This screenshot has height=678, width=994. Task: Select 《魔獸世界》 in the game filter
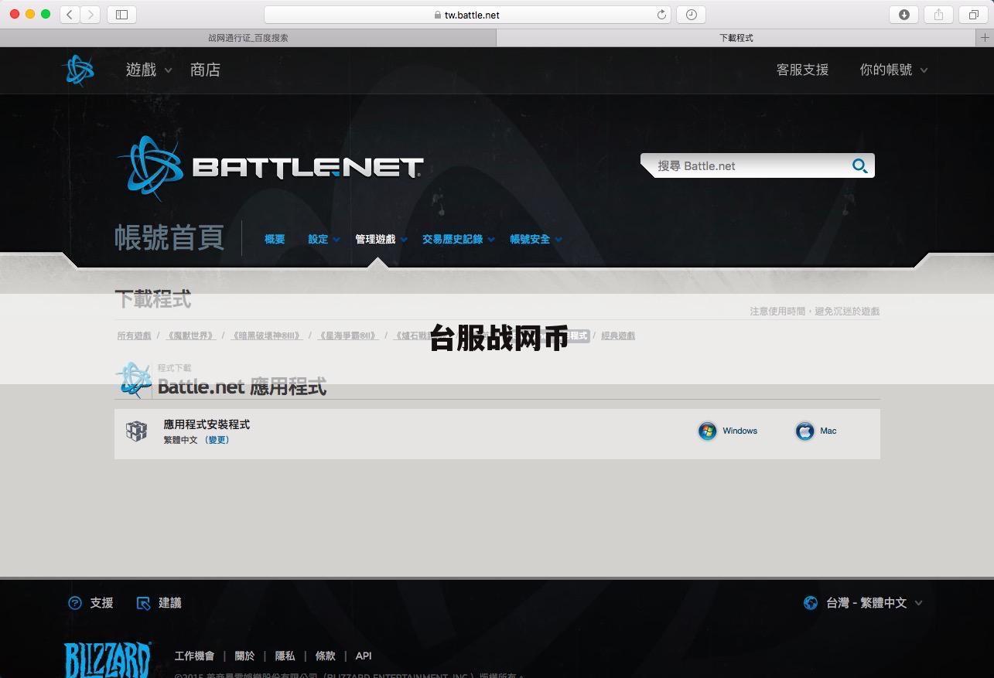tap(190, 336)
